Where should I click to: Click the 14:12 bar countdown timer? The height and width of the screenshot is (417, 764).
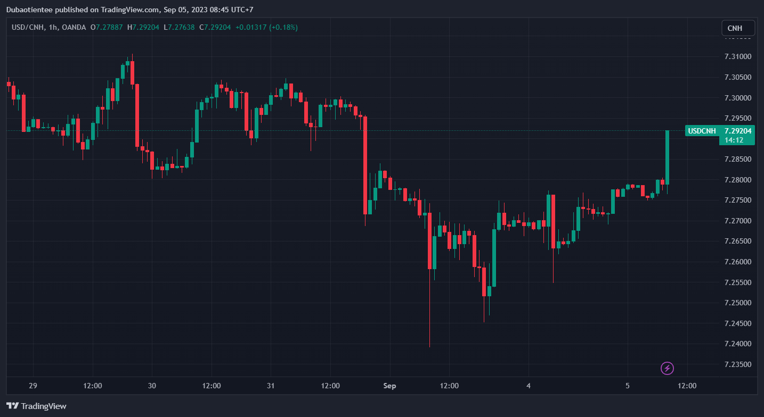coord(731,140)
